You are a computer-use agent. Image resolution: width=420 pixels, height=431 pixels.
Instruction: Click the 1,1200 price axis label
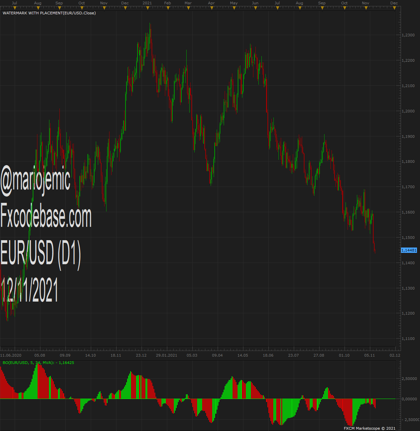tap(408, 313)
